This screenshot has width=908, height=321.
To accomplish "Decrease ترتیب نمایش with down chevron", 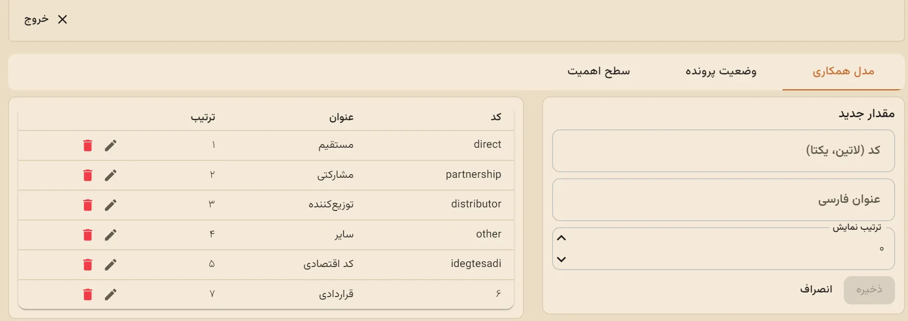I will 562,259.
